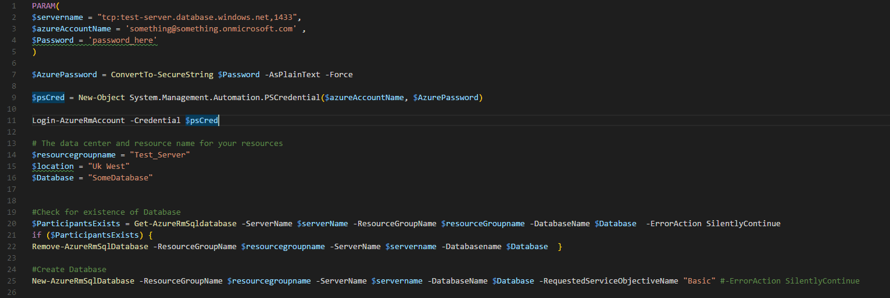The height and width of the screenshot is (298, 890).
Task: Click the New-AzureRmSqlDatabase cmdlet on line 25
Action: coord(85,281)
